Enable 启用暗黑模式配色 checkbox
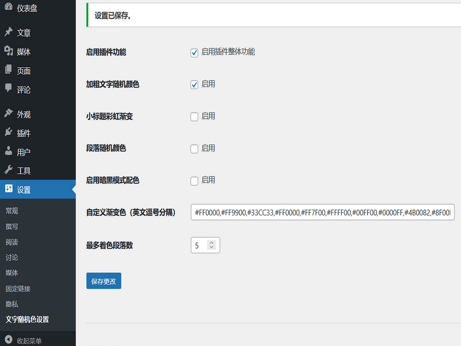Screen dimensions: 461x346 (x=194, y=181)
